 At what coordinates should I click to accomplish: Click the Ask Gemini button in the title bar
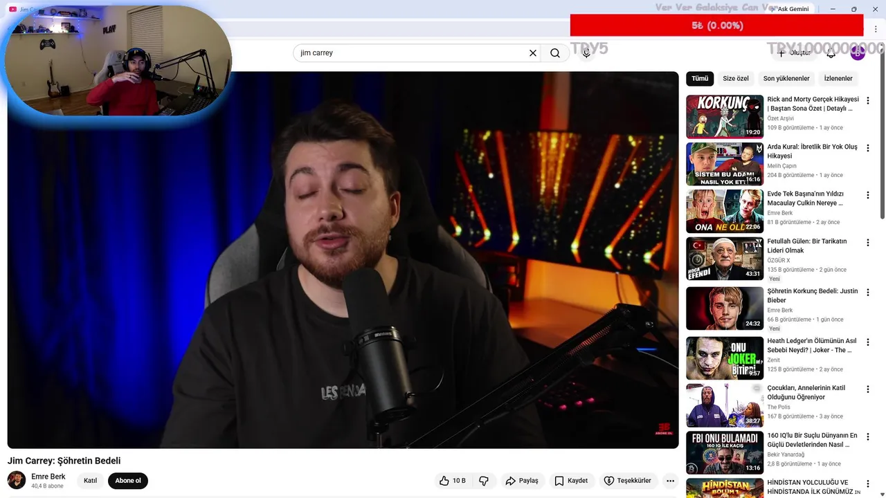tap(789, 9)
